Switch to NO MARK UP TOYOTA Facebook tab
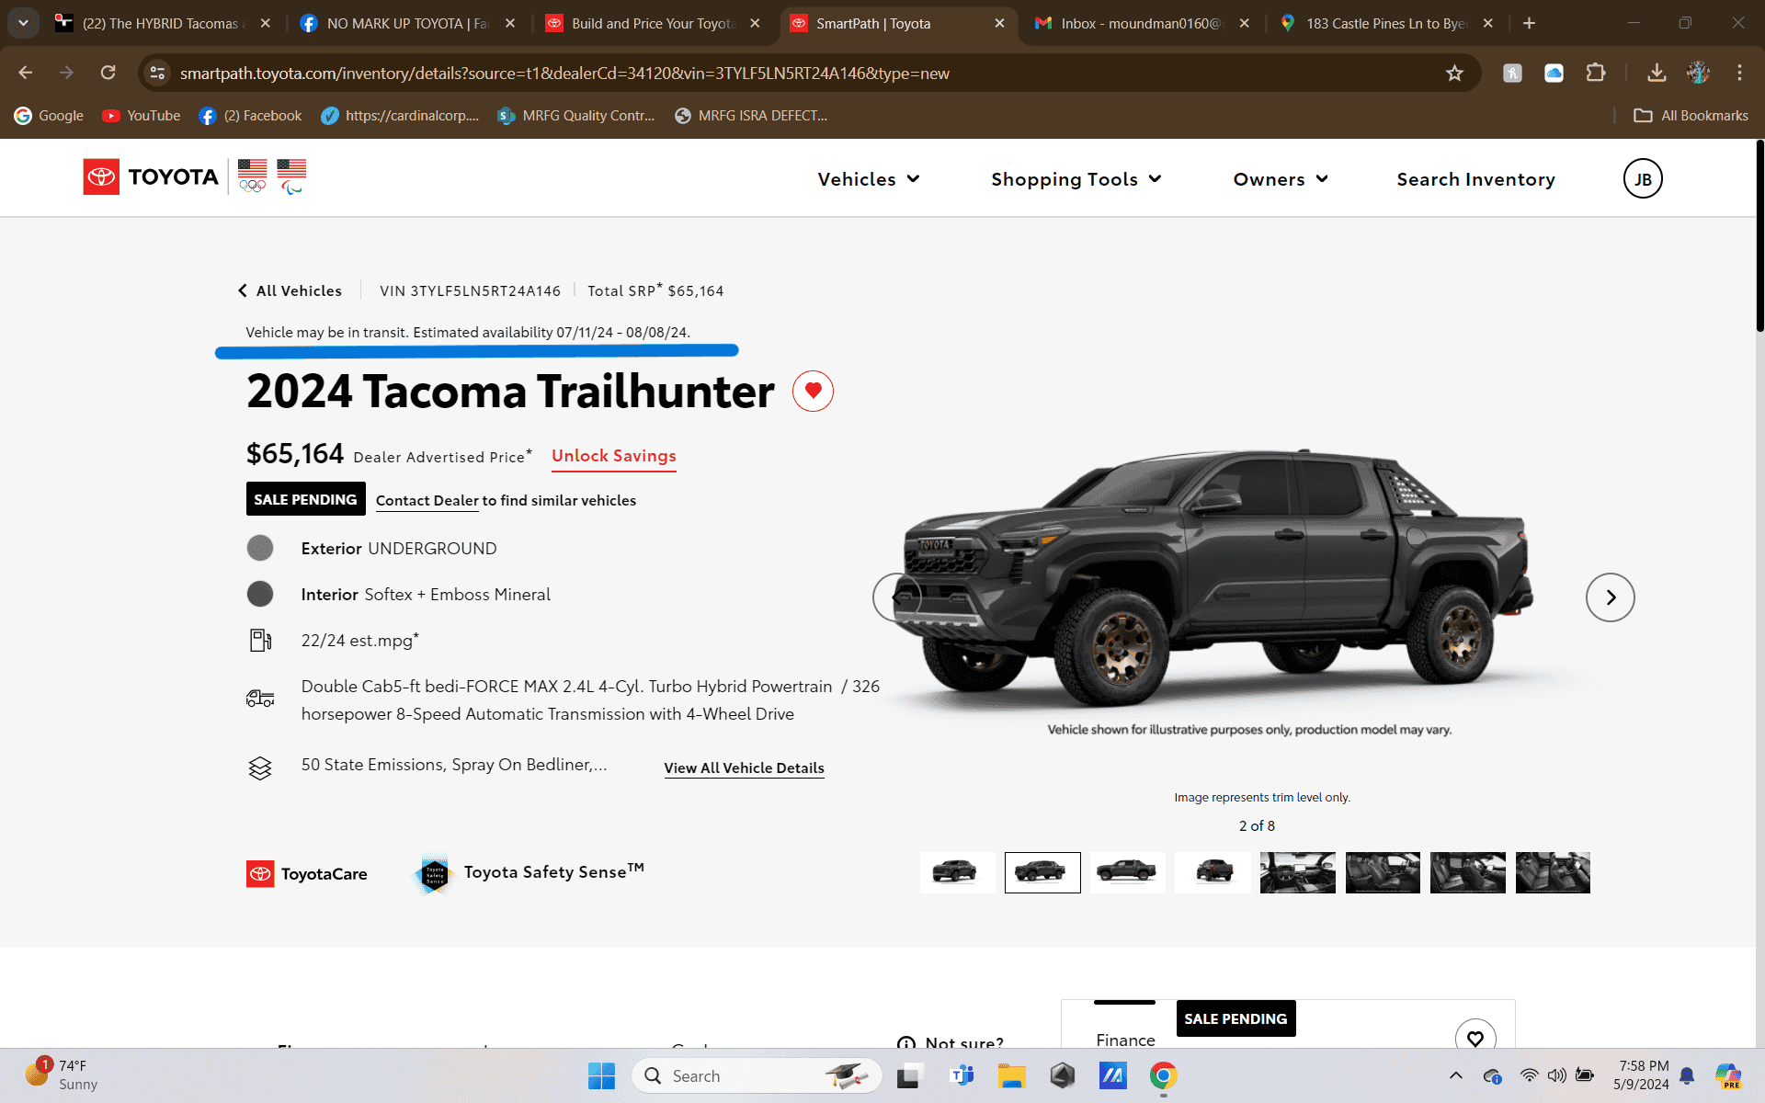This screenshot has width=1765, height=1103. tap(408, 24)
